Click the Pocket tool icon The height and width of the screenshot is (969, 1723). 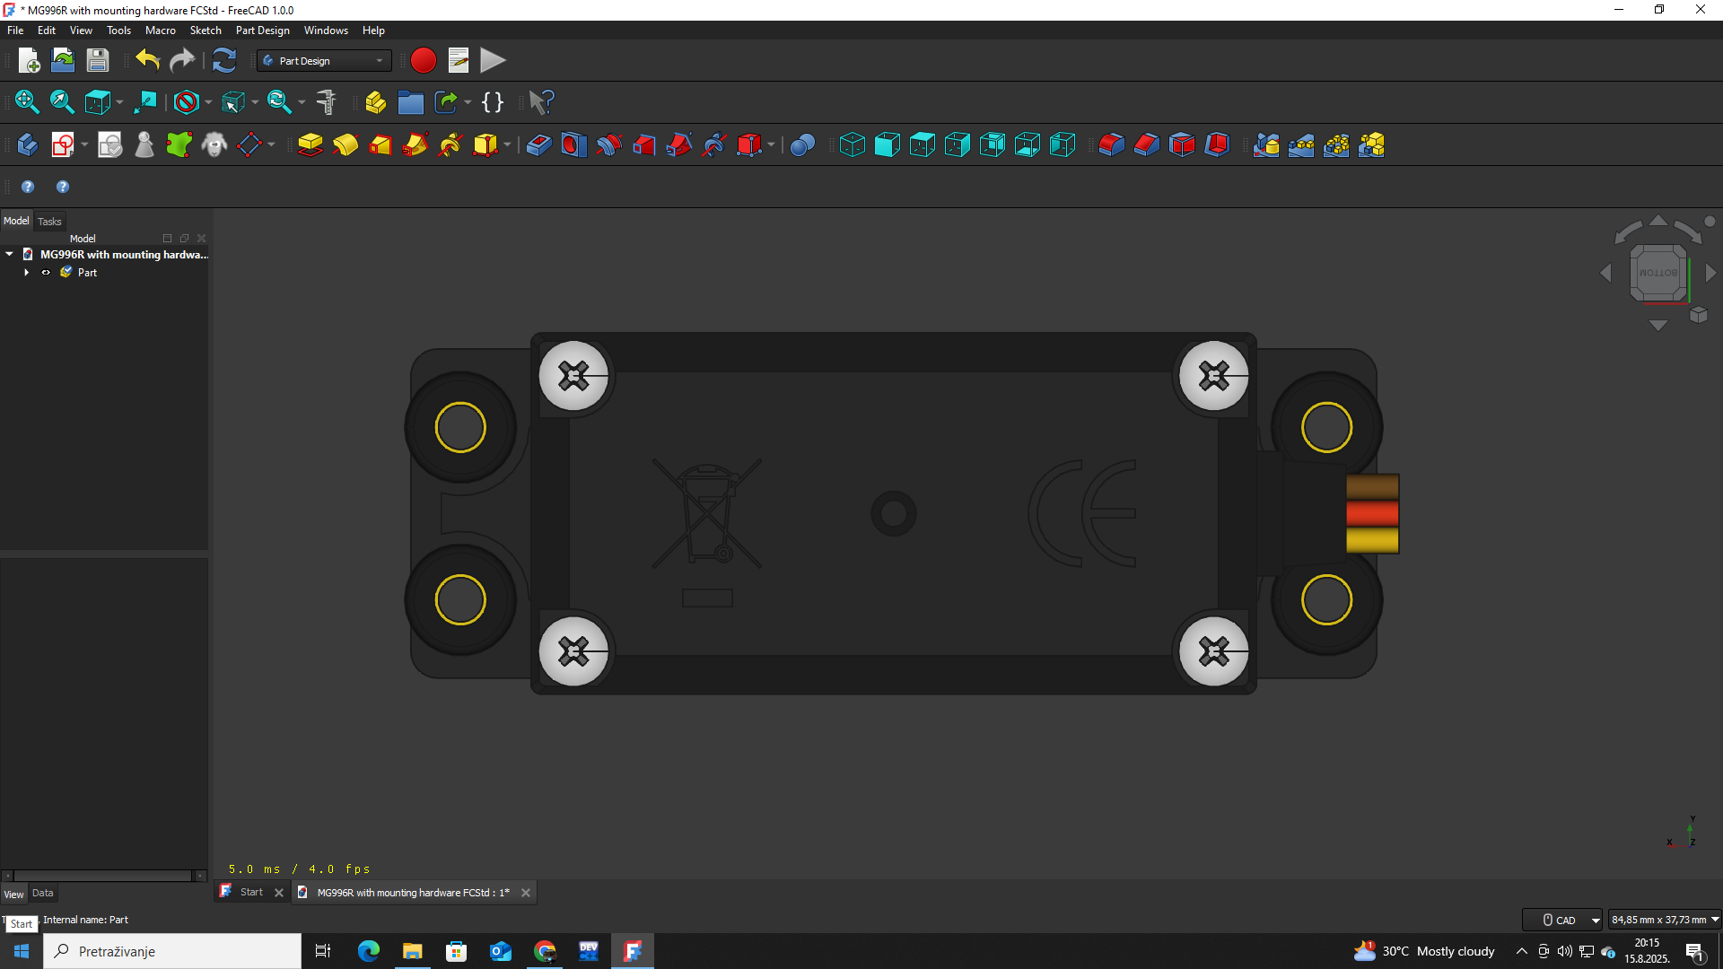[538, 145]
